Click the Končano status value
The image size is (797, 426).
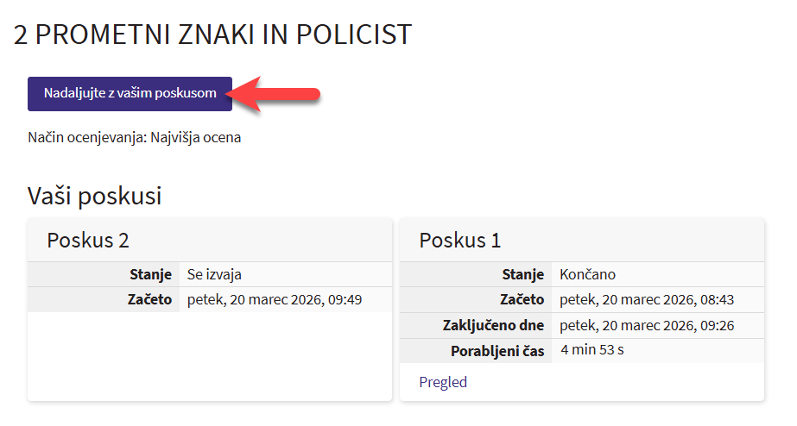tap(588, 275)
